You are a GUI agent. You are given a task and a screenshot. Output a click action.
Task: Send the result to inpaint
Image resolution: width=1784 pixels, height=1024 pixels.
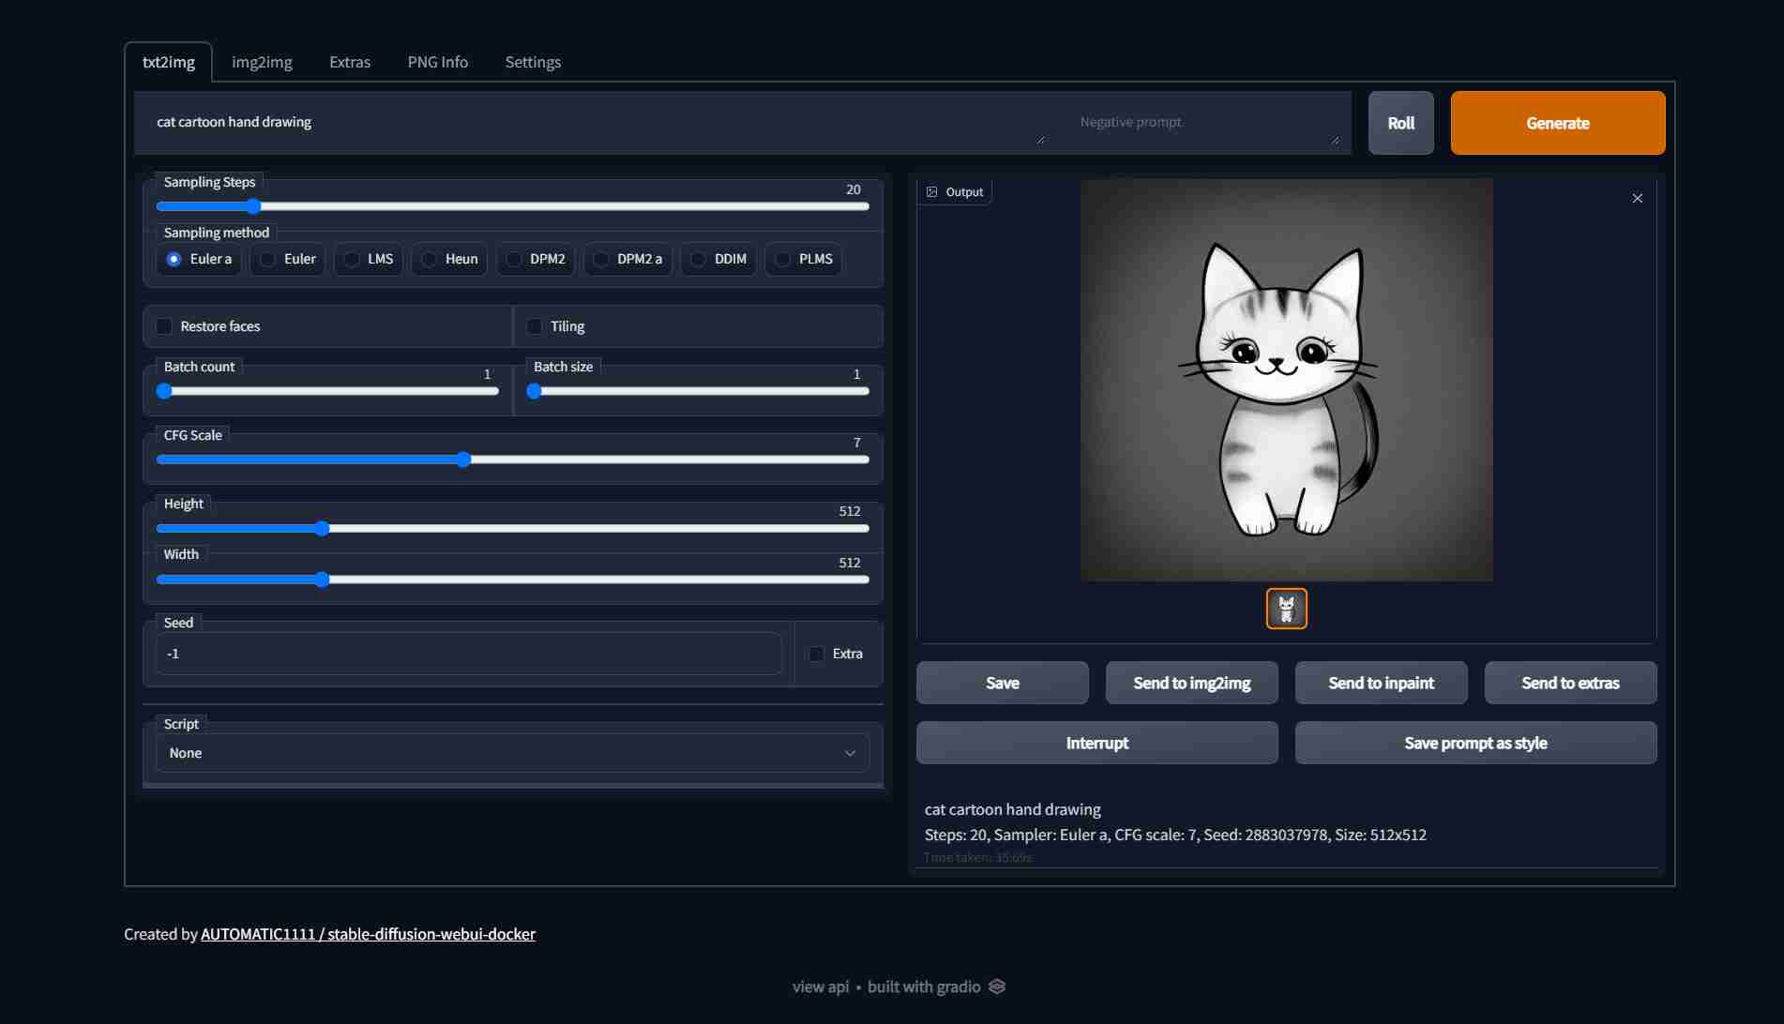pos(1381,683)
